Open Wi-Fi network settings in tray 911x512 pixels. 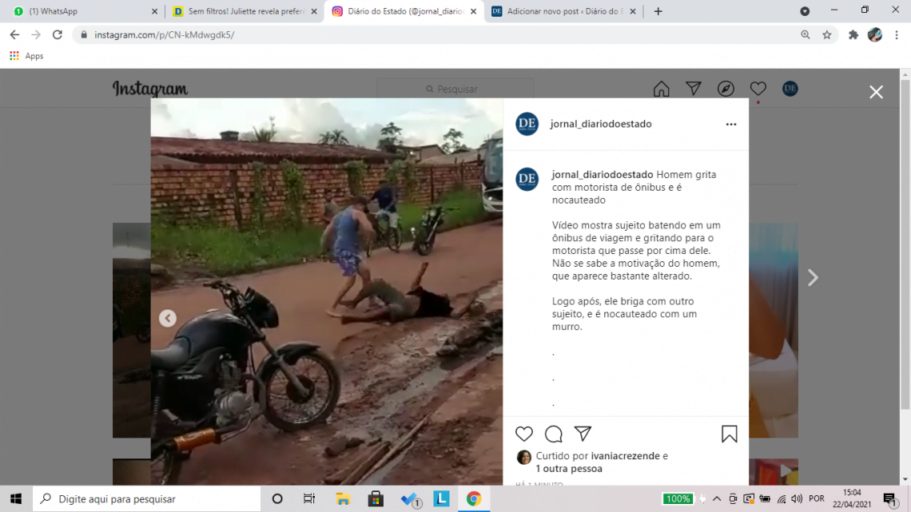coord(782,498)
